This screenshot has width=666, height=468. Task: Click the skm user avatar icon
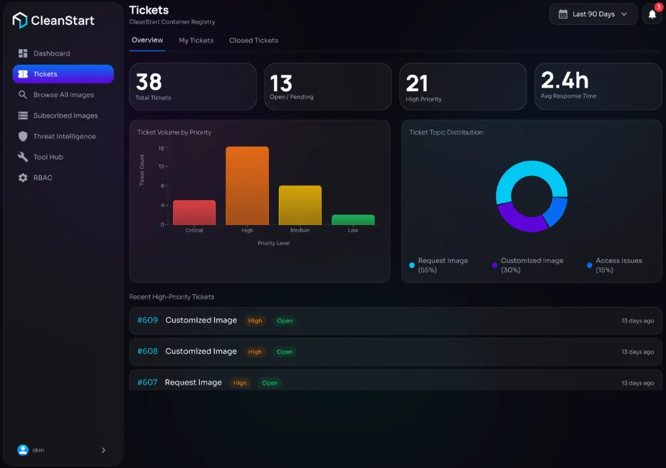(x=23, y=449)
